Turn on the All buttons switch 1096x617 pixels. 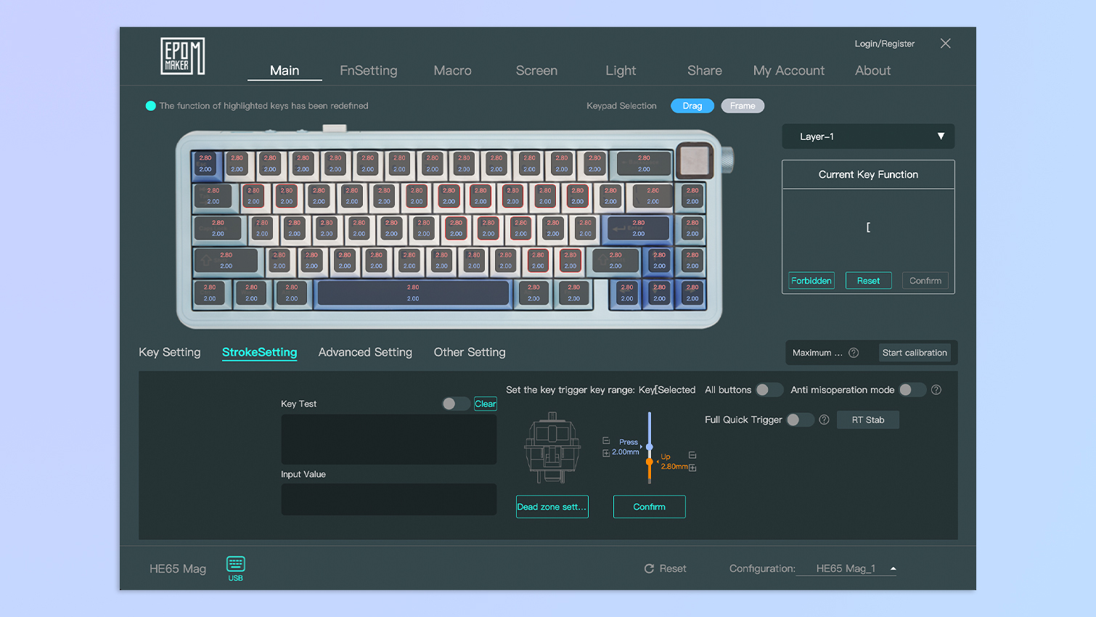point(768,390)
